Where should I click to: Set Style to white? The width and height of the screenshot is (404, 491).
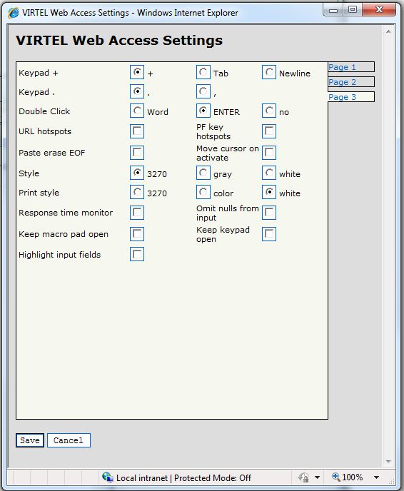pos(269,173)
